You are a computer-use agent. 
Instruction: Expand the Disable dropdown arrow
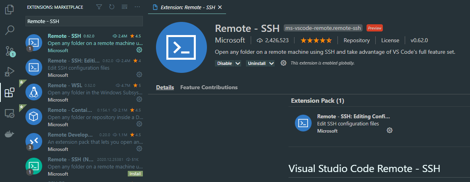click(x=238, y=63)
